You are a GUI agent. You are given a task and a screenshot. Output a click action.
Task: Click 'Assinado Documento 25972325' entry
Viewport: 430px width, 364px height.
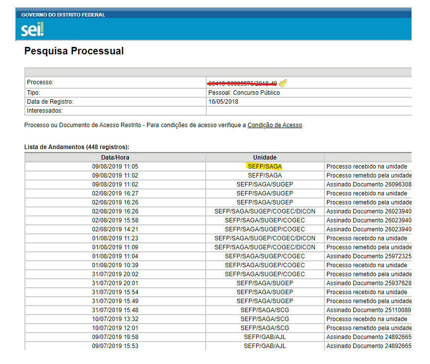[x=369, y=256]
